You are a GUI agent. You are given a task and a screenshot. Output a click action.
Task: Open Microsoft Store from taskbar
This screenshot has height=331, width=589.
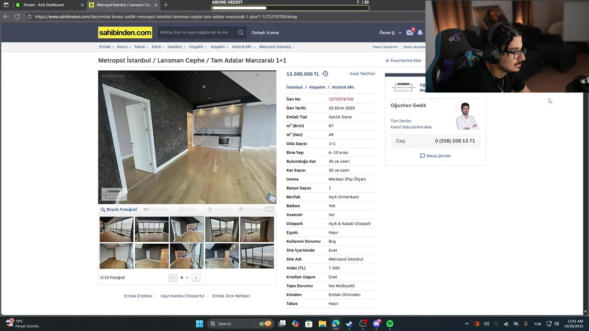(x=309, y=324)
